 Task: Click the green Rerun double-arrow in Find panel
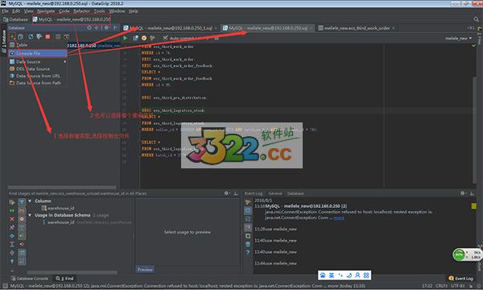click(x=12, y=210)
